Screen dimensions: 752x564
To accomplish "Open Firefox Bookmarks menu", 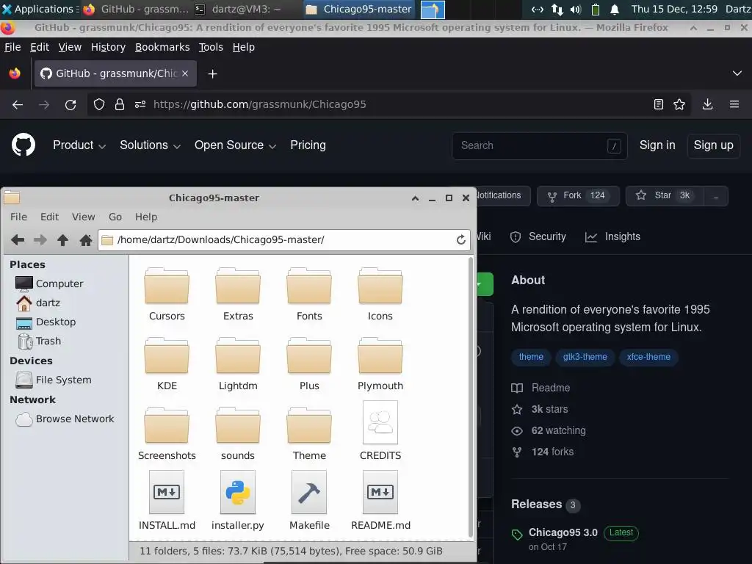I will coord(162,47).
